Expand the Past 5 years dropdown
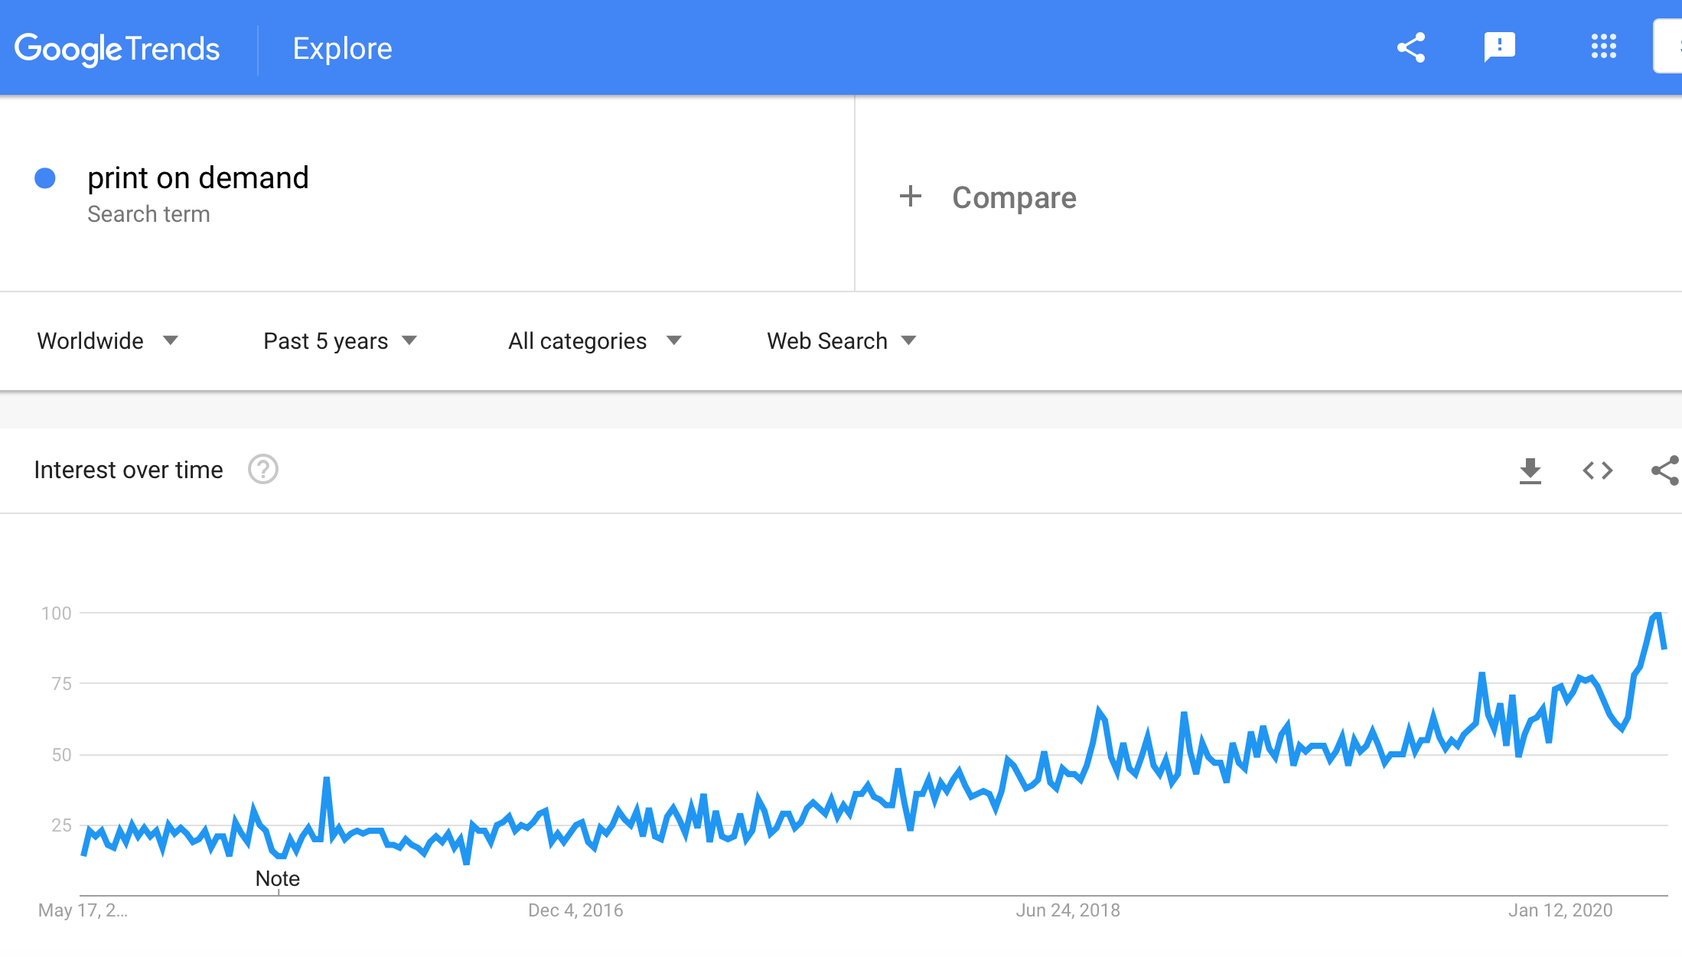This screenshot has width=1682, height=957. [341, 340]
